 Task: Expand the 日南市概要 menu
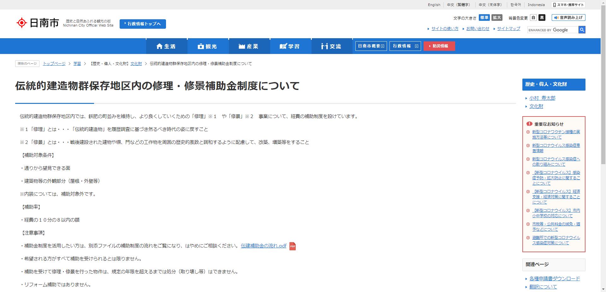(x=371, y=46)
